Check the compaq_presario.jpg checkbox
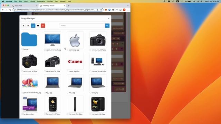Image resolution: width=221 pixels, height=124 pixels. coord(90,71)
